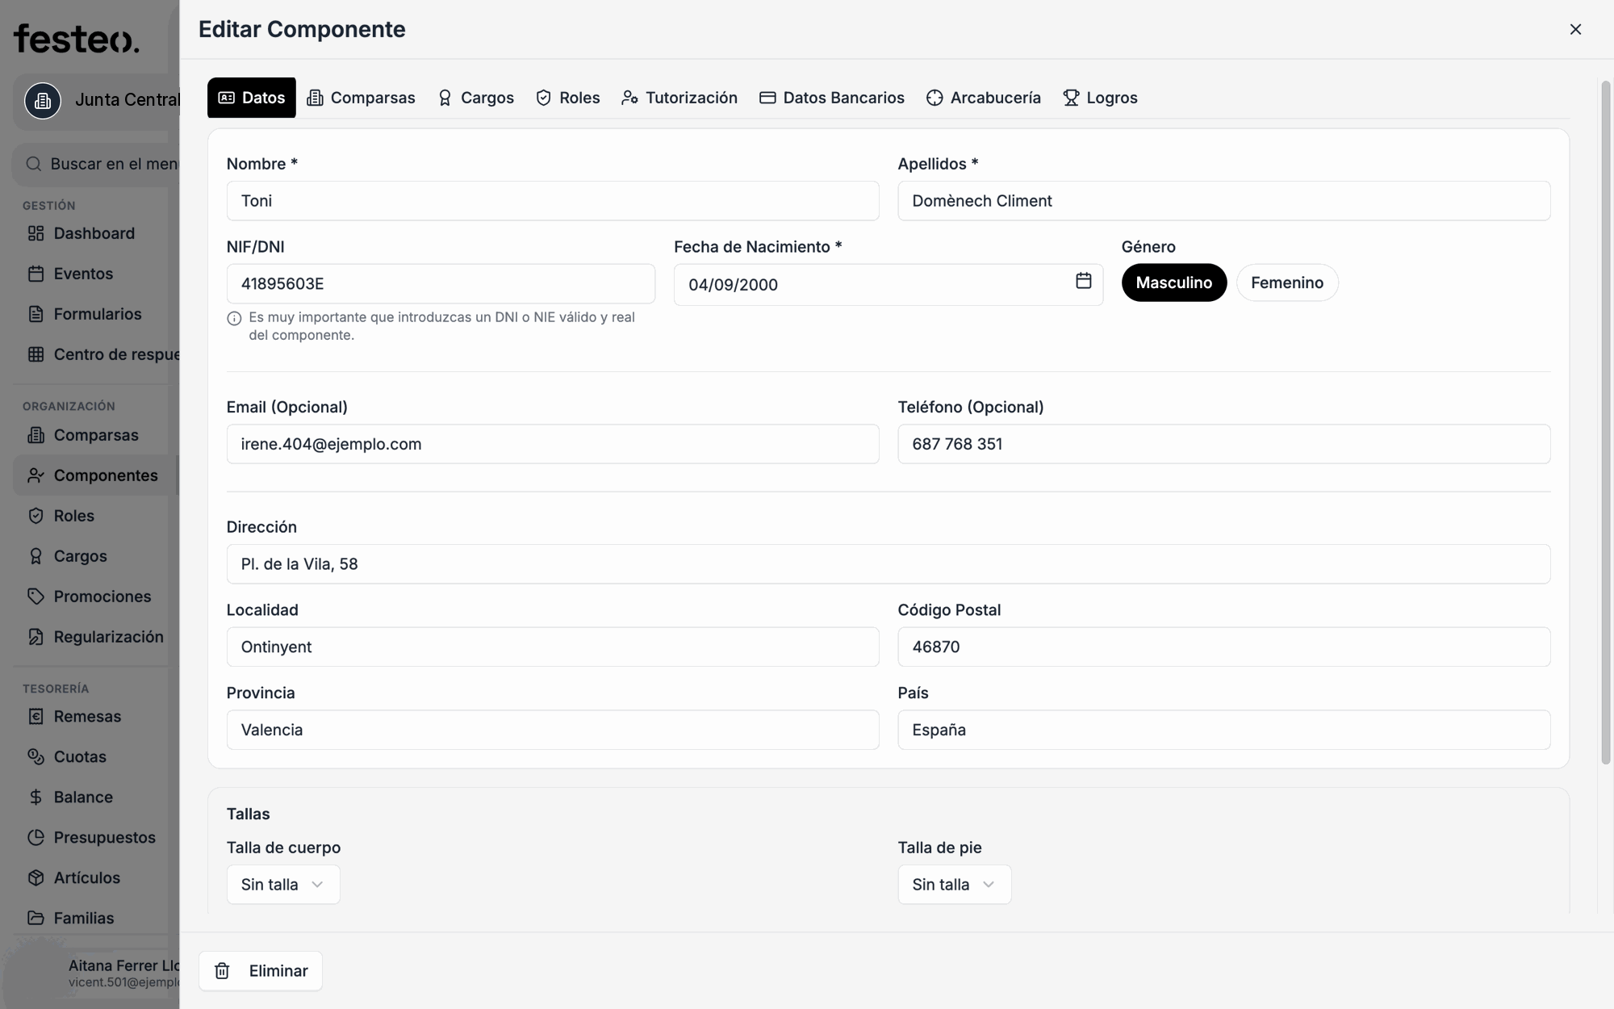Switch to the Cargos tab
Viewport: 1614px width, 1009px height.
[475, 98]
